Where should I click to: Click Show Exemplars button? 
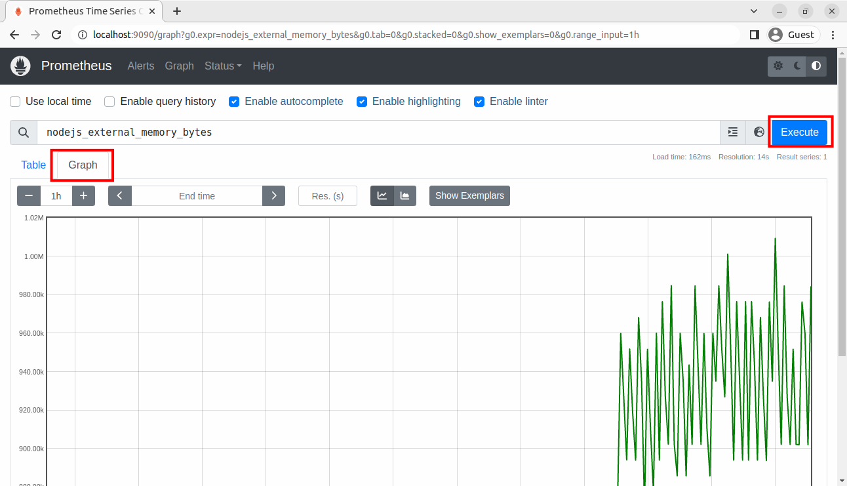[469, 196]
